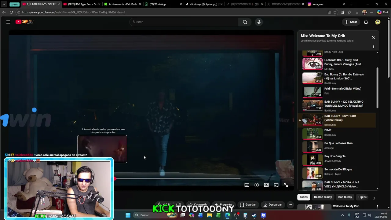
Task: Open File Explorer from taskbar
Action: coord(210,215)
